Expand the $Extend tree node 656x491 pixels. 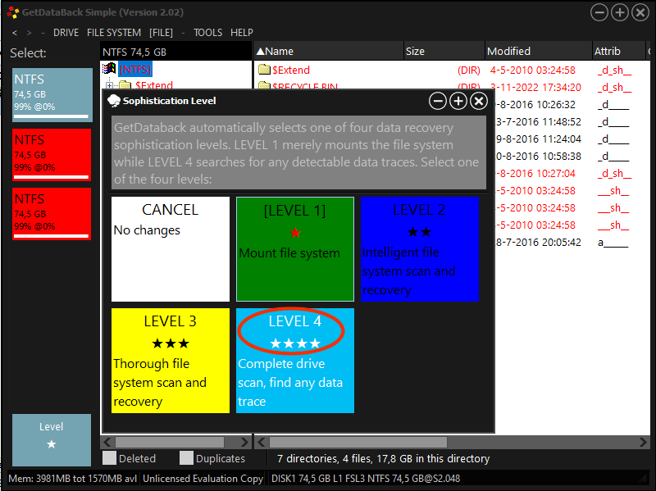(x=109, y=85)
